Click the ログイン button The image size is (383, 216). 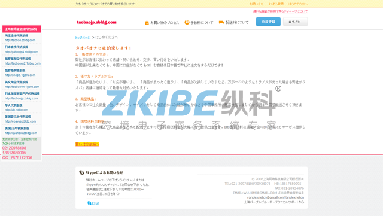295,22
